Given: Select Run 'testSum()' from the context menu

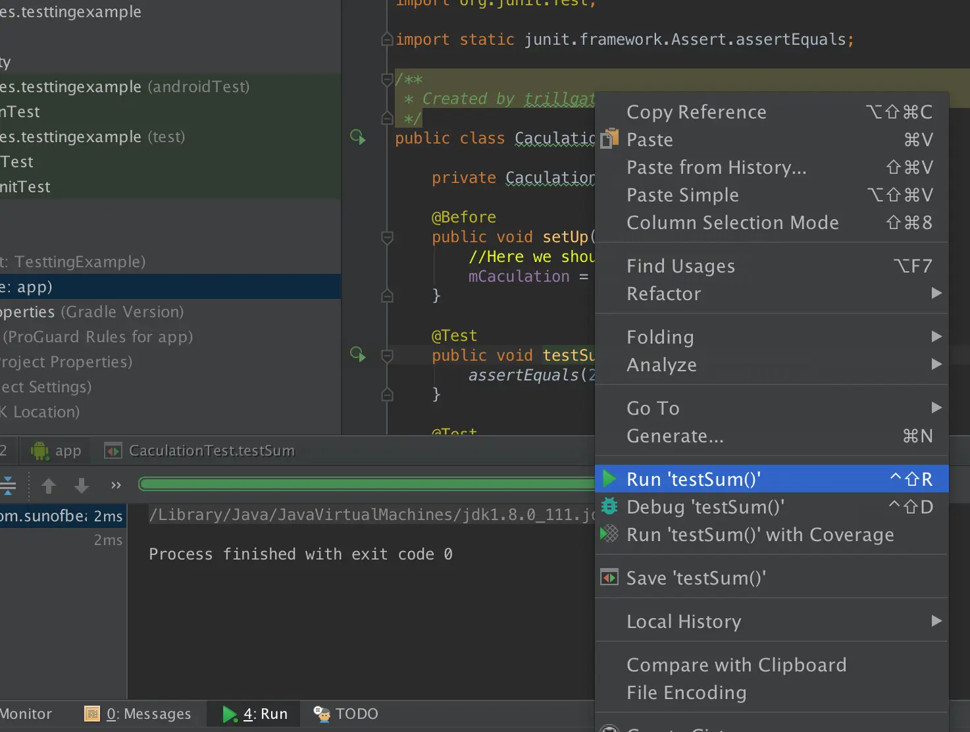Looking at the screenshot, I should tap(694, 479).
